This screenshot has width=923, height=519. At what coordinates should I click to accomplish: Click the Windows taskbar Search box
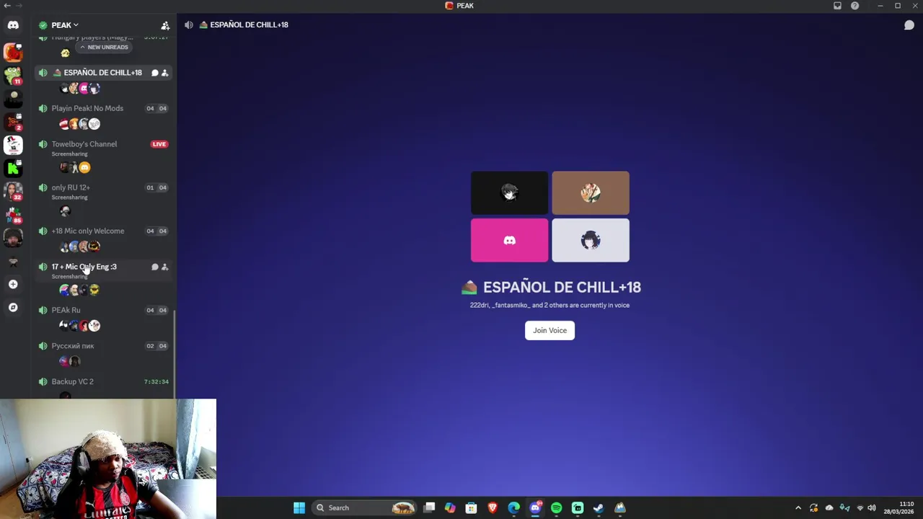(364, 507)
